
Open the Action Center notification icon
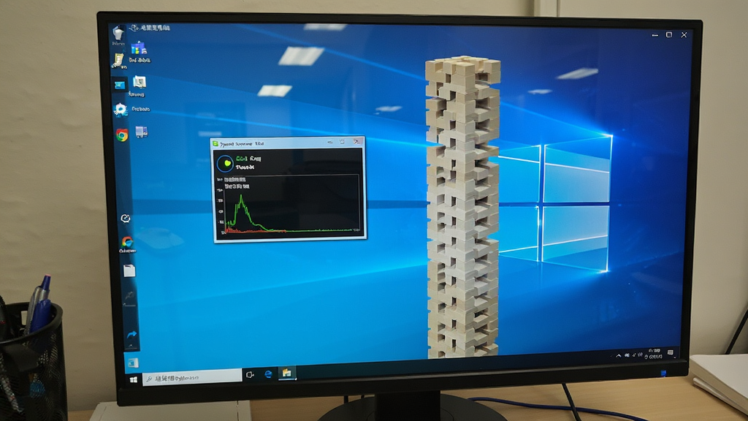(671, 353)
